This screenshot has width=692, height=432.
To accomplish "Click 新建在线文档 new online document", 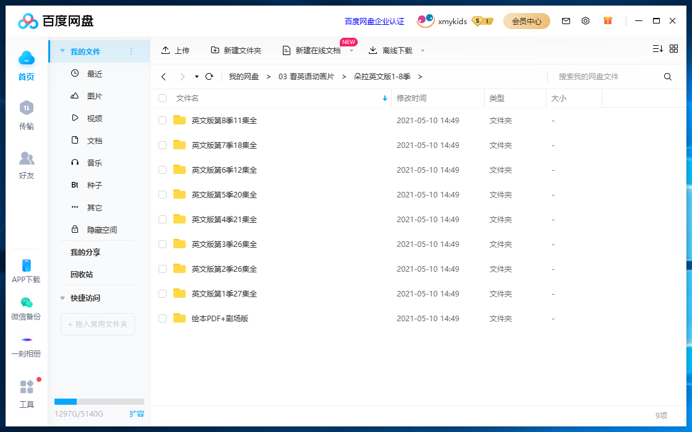I will (x=311, y=50).
